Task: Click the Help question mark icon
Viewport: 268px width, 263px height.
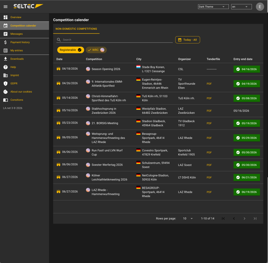Action: [5, 67]
